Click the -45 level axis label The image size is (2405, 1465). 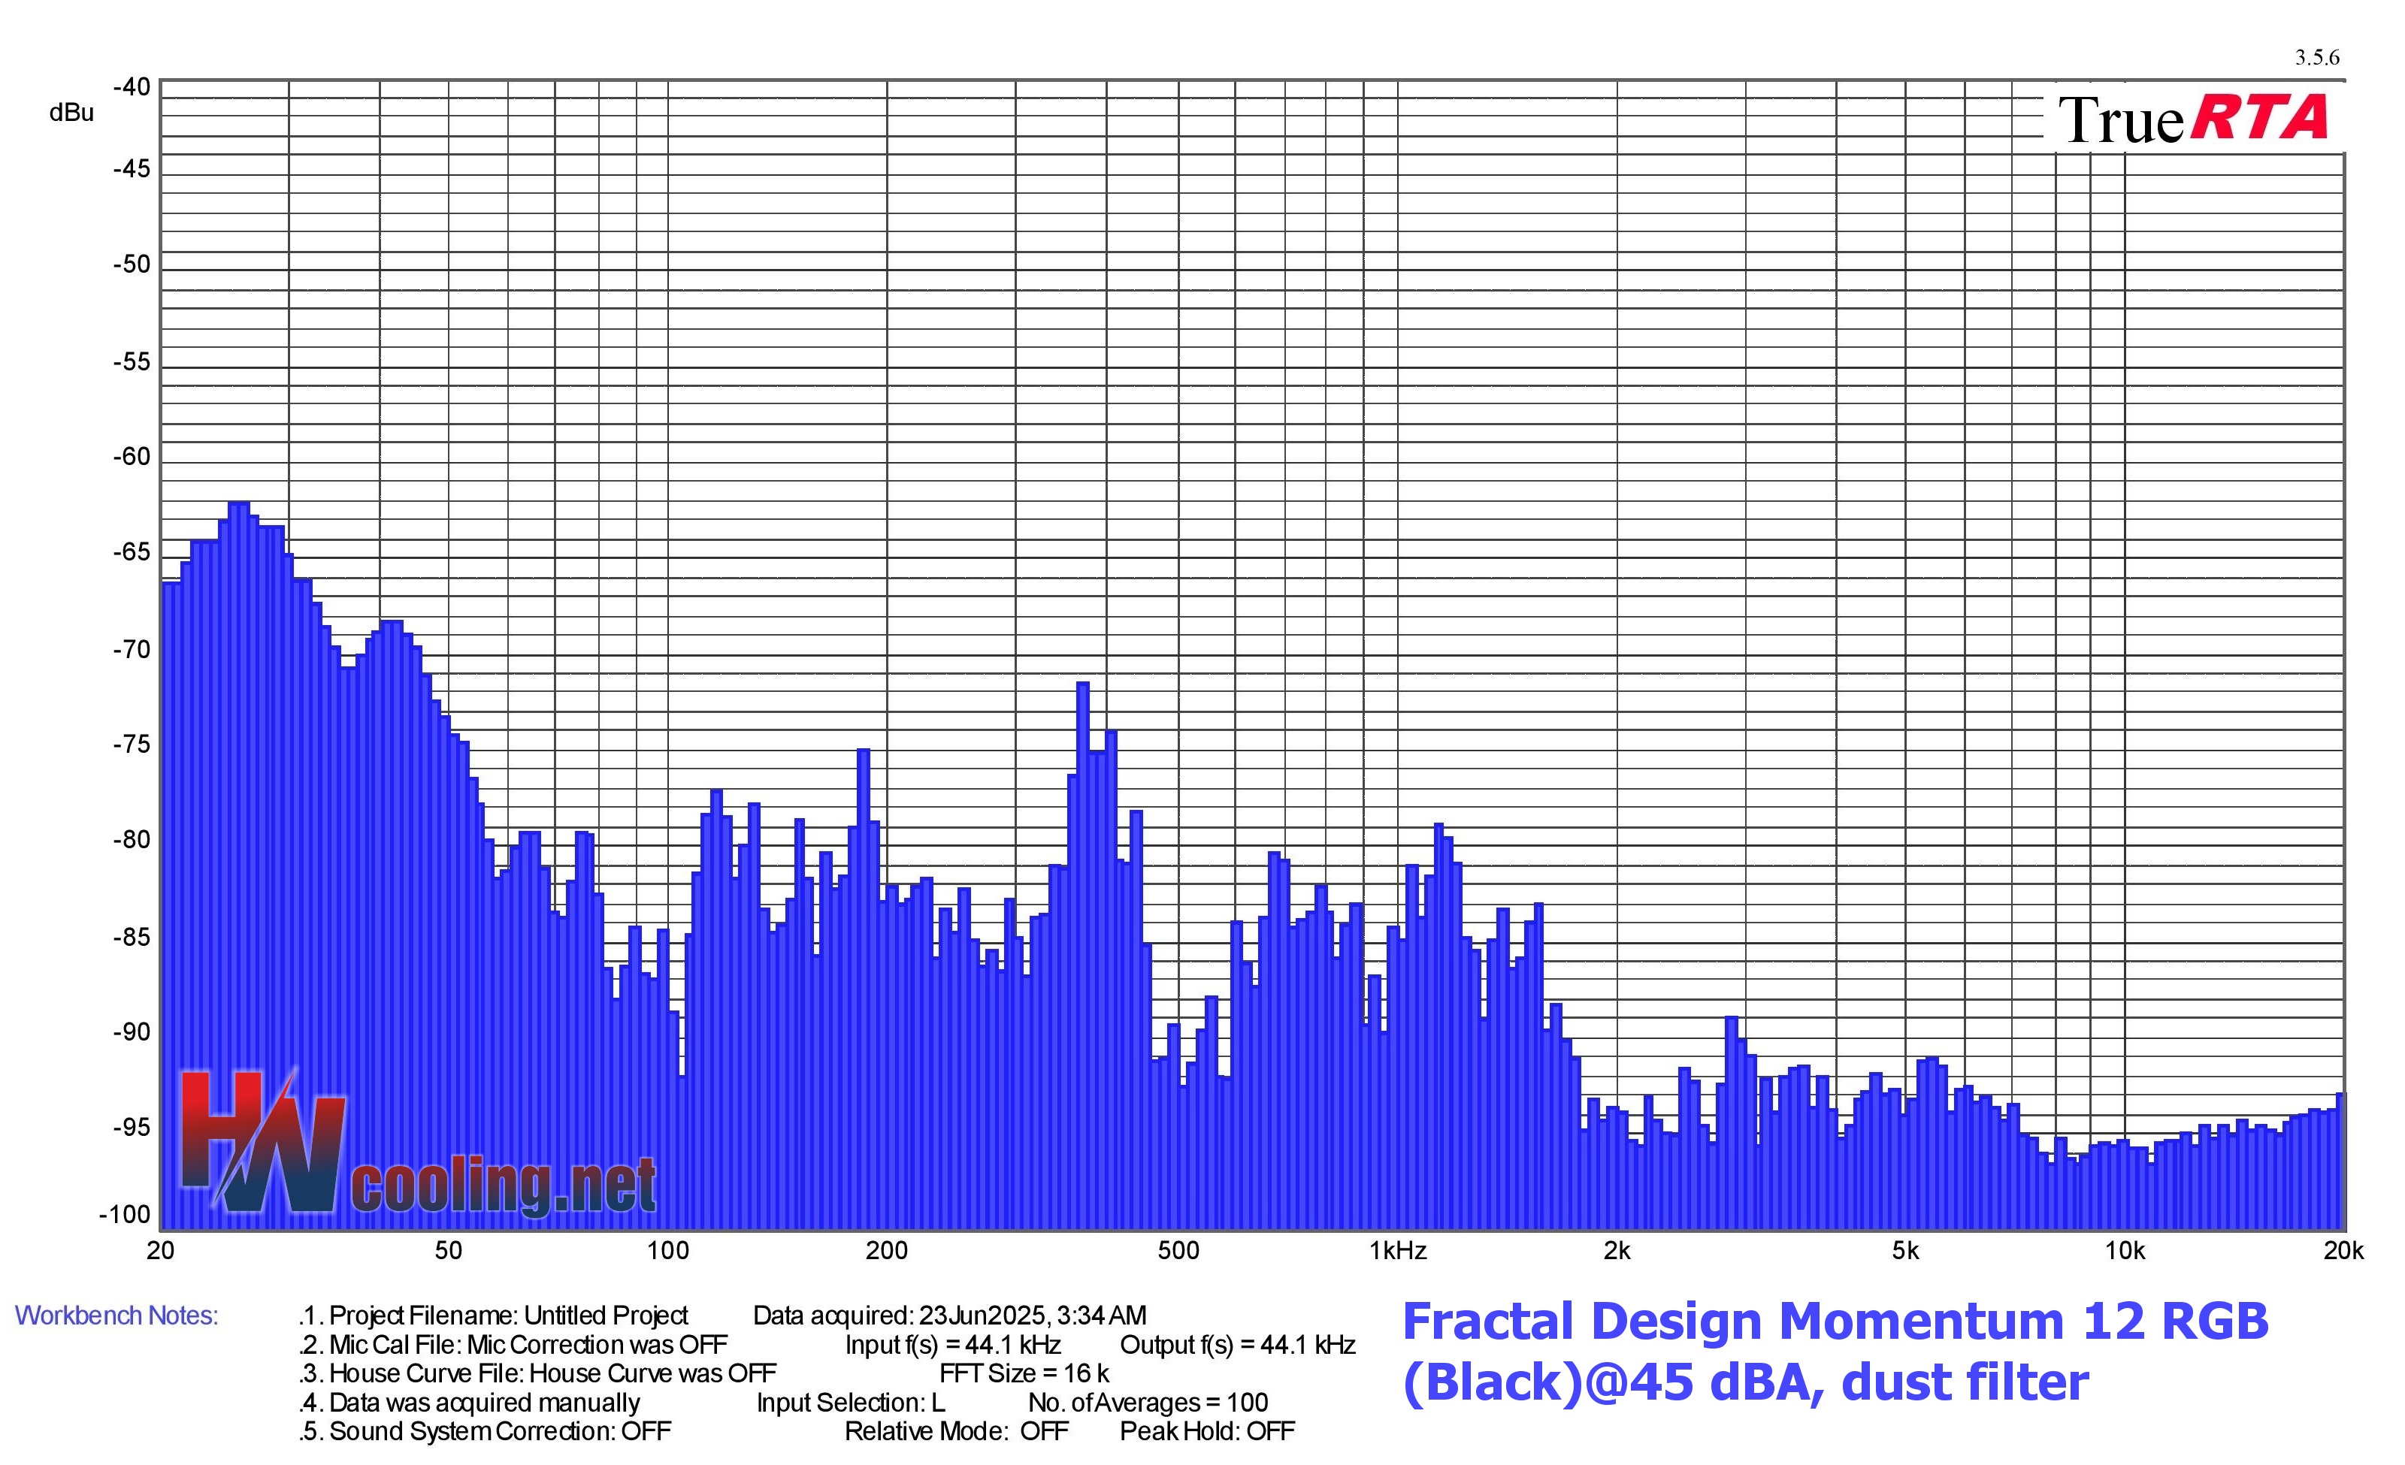click(x=132, y=169)
